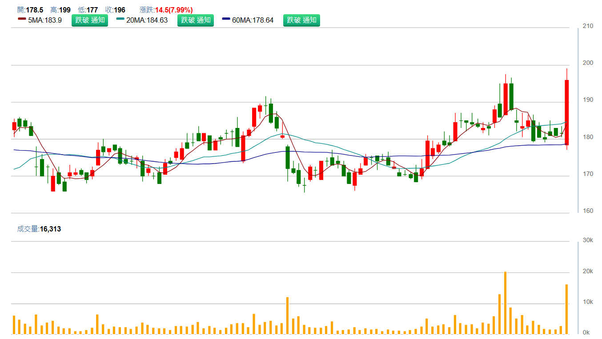The width and height of the screenshot is (602, 339).
Task: Click the 210 price axis label
Action: coord(588,26)
